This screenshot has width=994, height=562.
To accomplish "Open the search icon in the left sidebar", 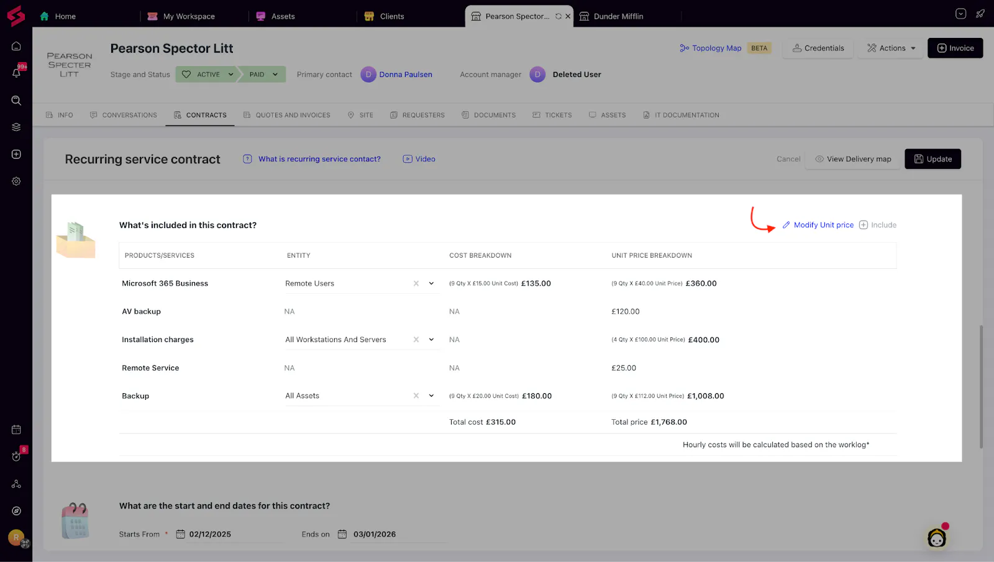I will click(x=16, y=101).
